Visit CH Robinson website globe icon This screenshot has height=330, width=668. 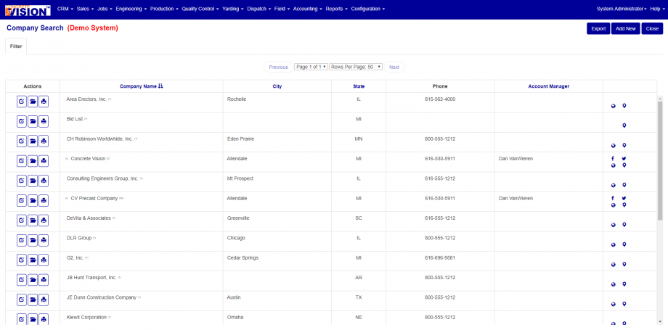613,146
